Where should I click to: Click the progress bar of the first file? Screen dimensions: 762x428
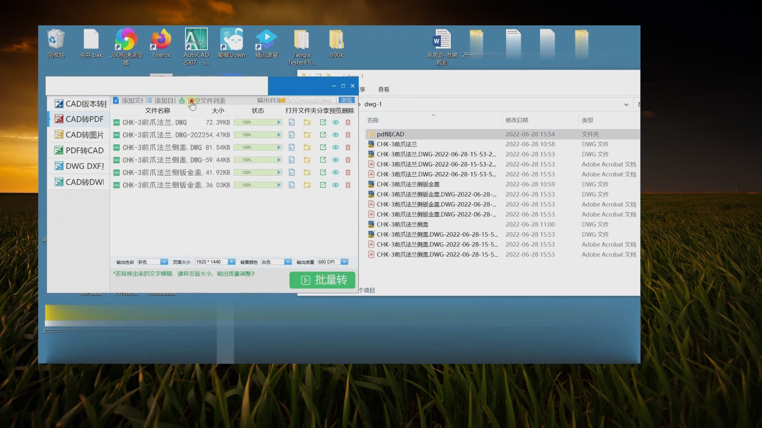(x=258, y=122)
